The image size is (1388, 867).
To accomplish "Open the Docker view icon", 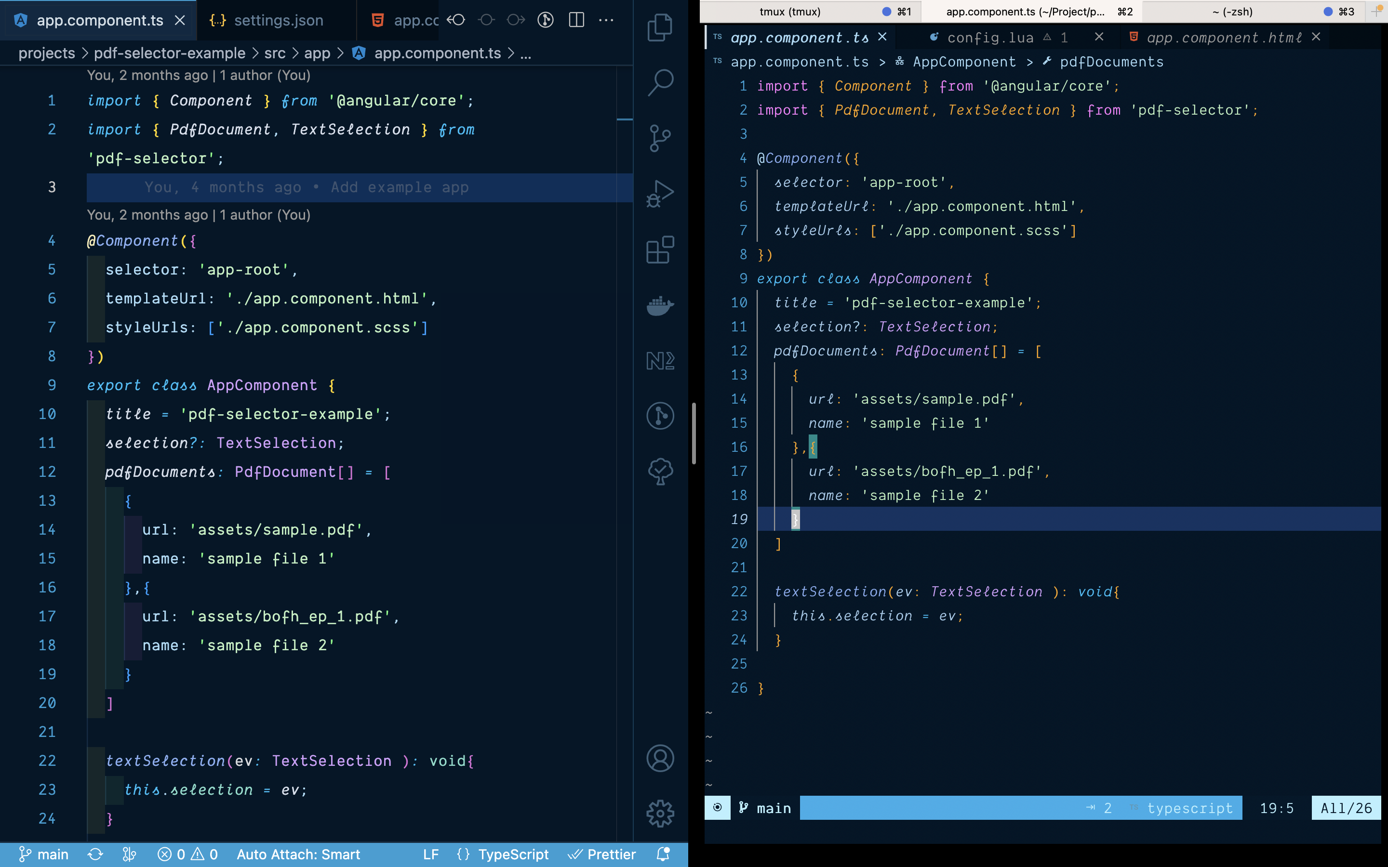I will [x=660, y=305].
